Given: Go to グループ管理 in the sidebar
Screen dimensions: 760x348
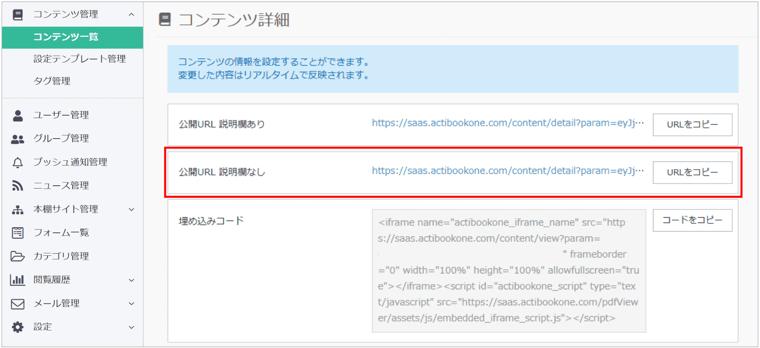Looking at the screenshot, I should (61, 139).
